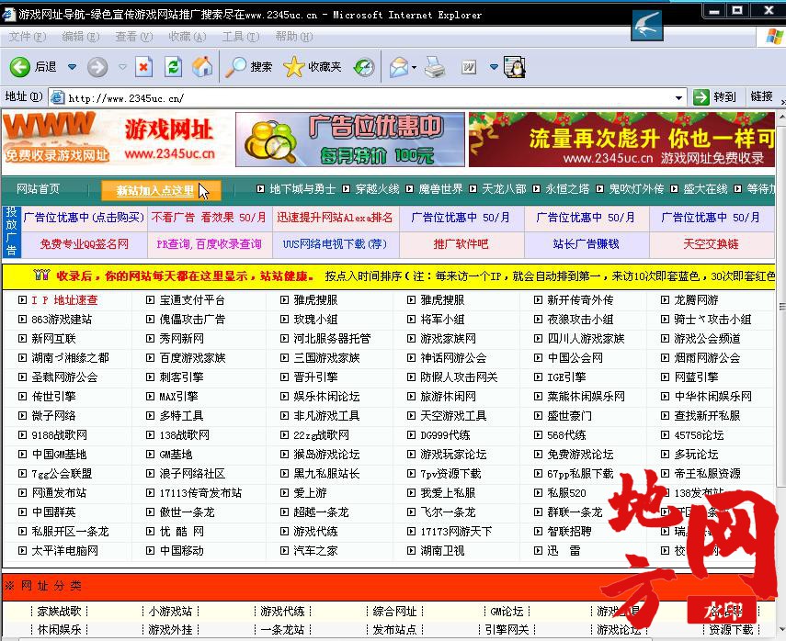Click the green Back arrow button
786x641 pixels.
pyautogui.click(x=20, y=67)
